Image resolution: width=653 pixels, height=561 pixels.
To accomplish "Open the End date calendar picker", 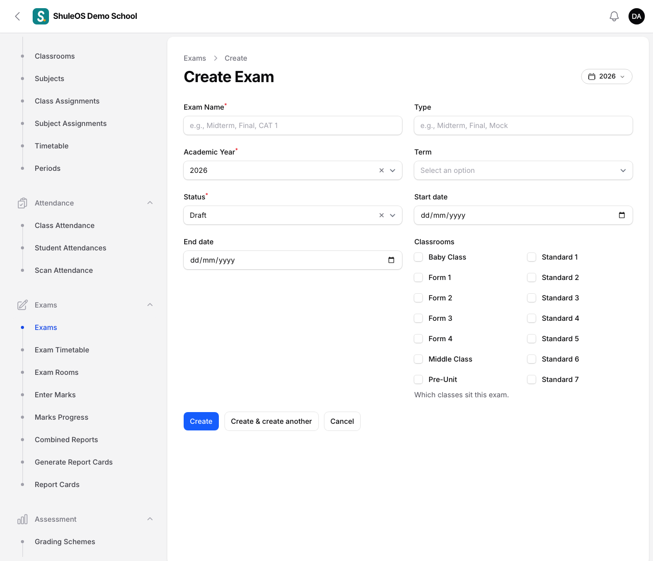I will click(391, 260).
